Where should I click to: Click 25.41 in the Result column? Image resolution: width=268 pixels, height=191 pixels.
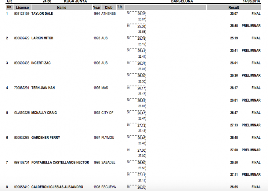[x=234, y=51]
